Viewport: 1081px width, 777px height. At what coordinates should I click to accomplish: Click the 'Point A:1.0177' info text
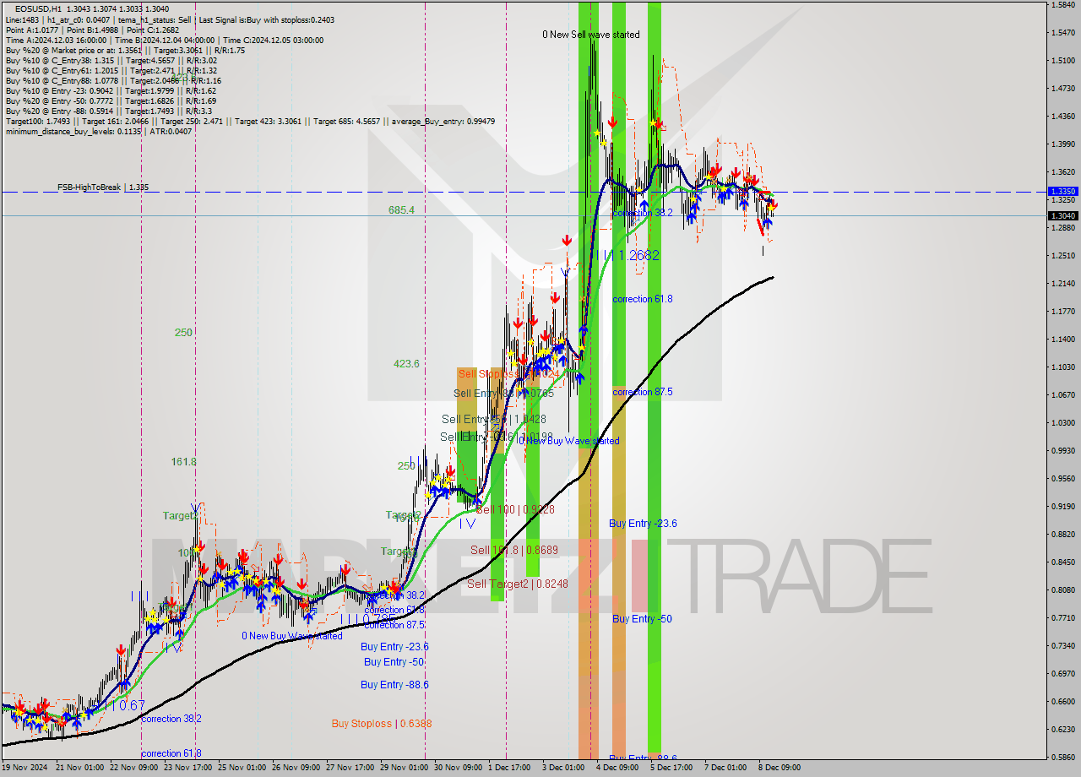click(x=32, y=30)
